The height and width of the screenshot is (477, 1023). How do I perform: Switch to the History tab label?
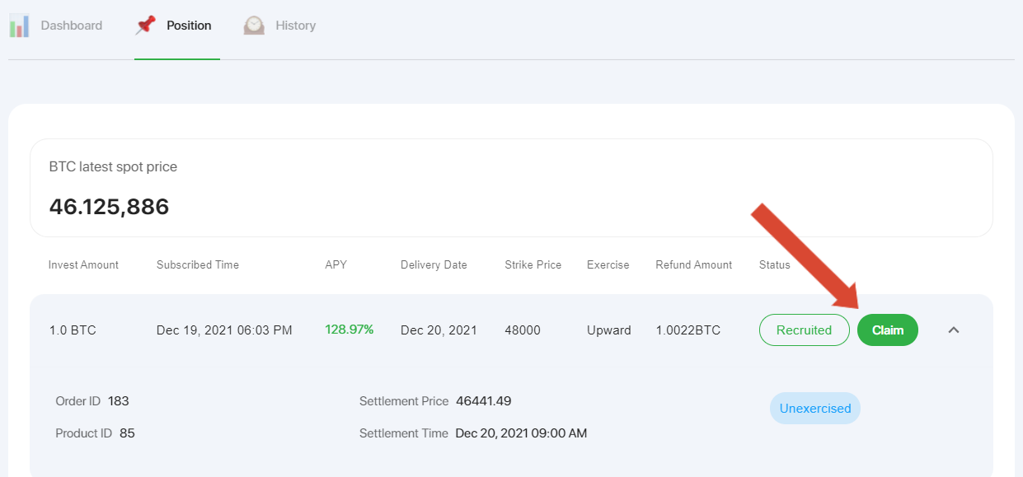(295, 26)
